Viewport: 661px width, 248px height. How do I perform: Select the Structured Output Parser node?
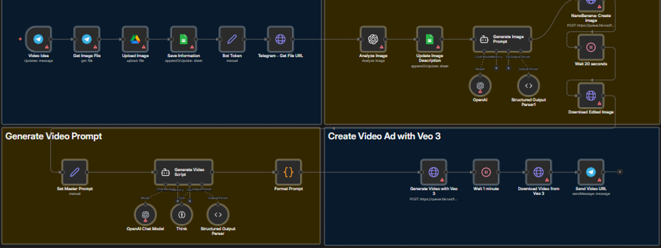(218, 215)
